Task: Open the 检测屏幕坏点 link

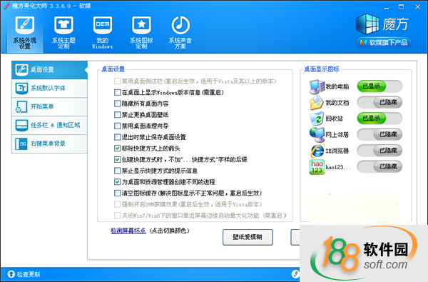Action: click(x=128, y=231)
